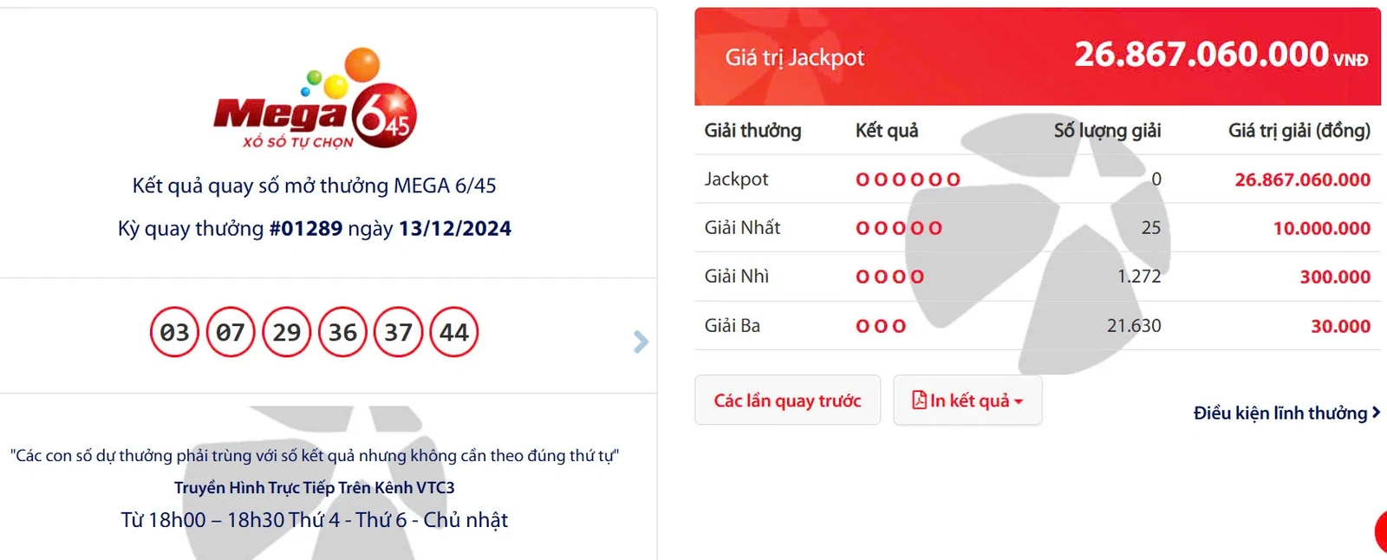Select winning number ball 29
The height and width of the screenshot is (560, 1387).
pos(287,332)
